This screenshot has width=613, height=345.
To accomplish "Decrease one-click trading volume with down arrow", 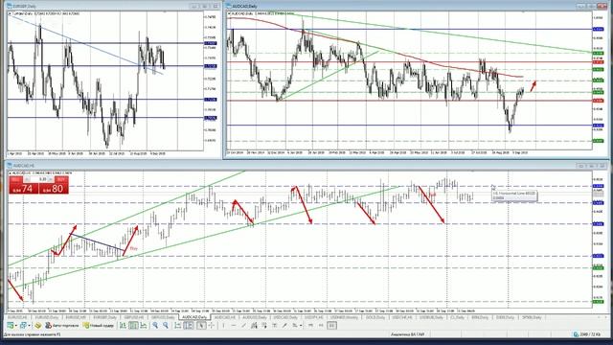I will (28, 179).
